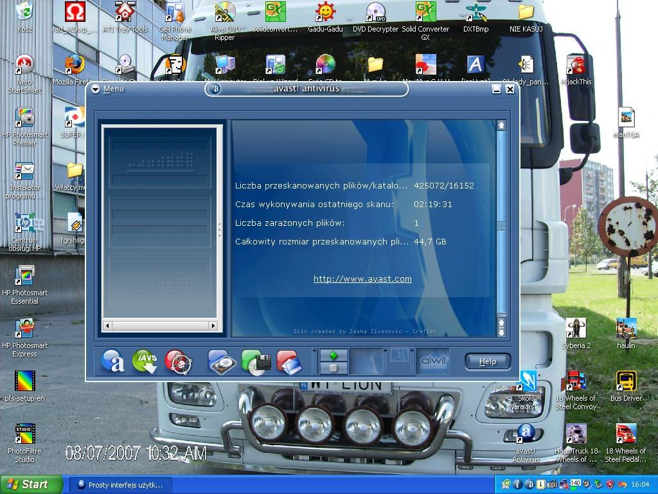Start the scan with the green arrow button
Screen dimensions: 658x494
coord(333,355)
